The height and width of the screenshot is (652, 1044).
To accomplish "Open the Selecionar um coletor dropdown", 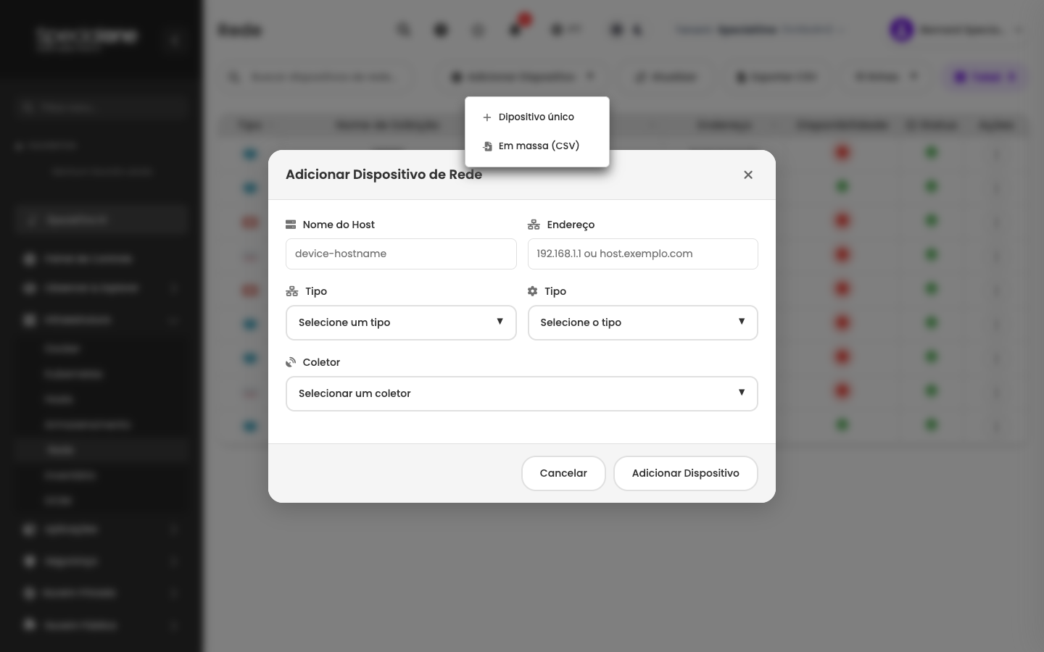I will click(x=522, y=393).
